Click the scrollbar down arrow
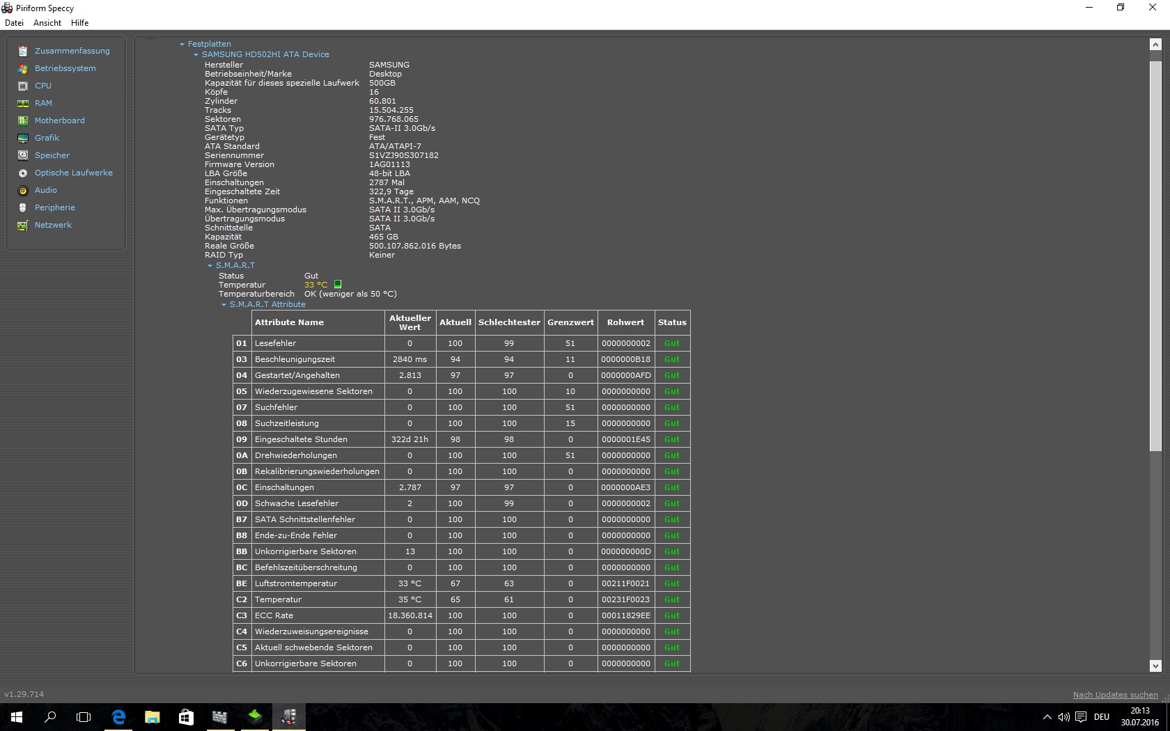This screenshot has height=731, width=1170. click(1155, 666)
